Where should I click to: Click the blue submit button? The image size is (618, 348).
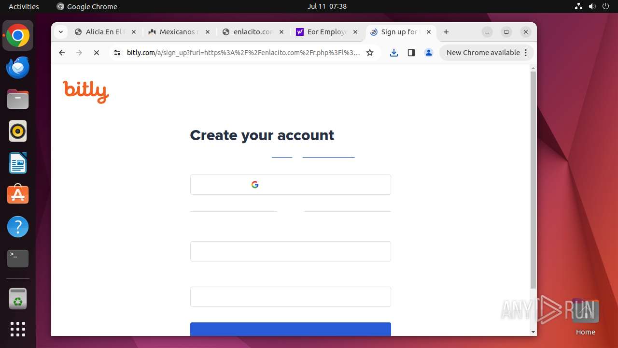[x=291, y=329]
